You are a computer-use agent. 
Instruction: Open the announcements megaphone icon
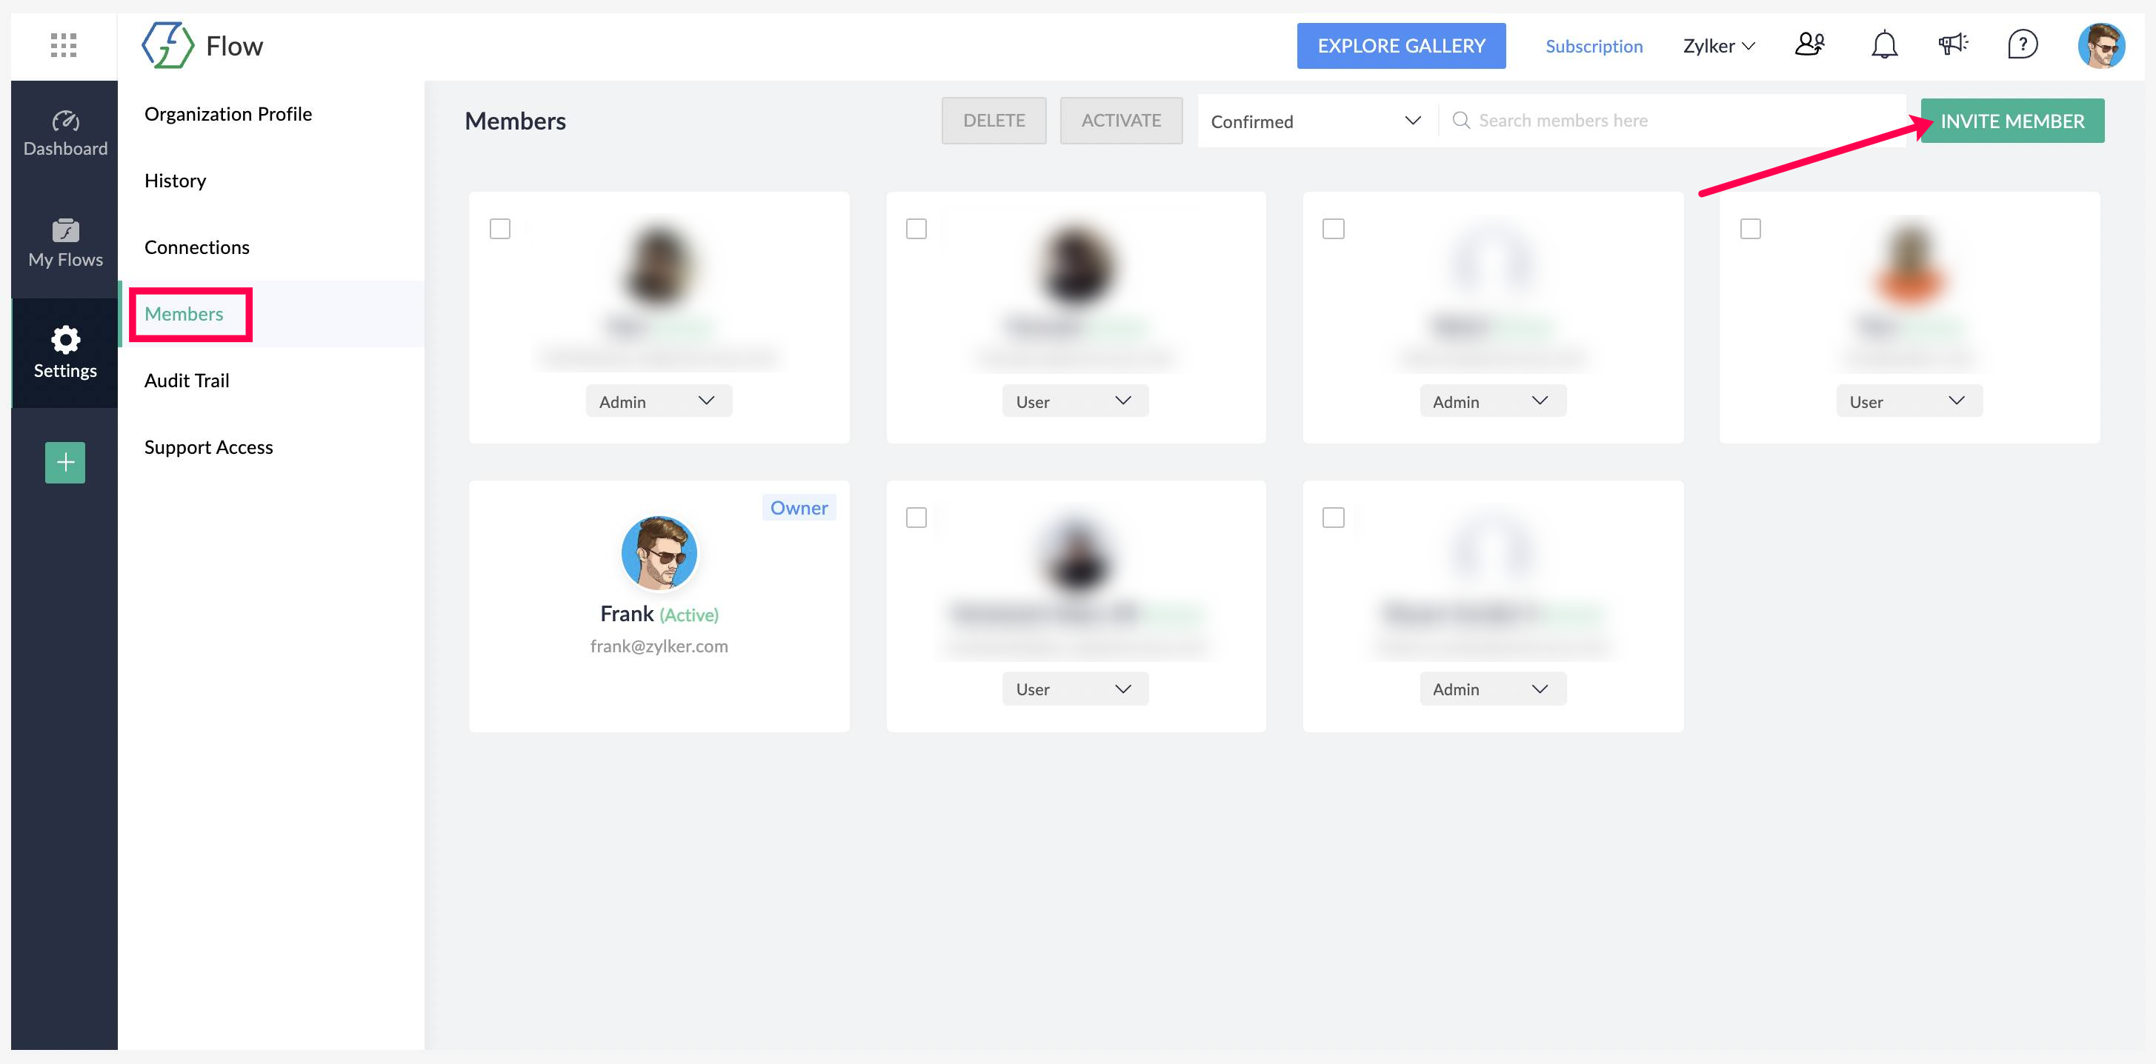click(x=1952, y=44)
